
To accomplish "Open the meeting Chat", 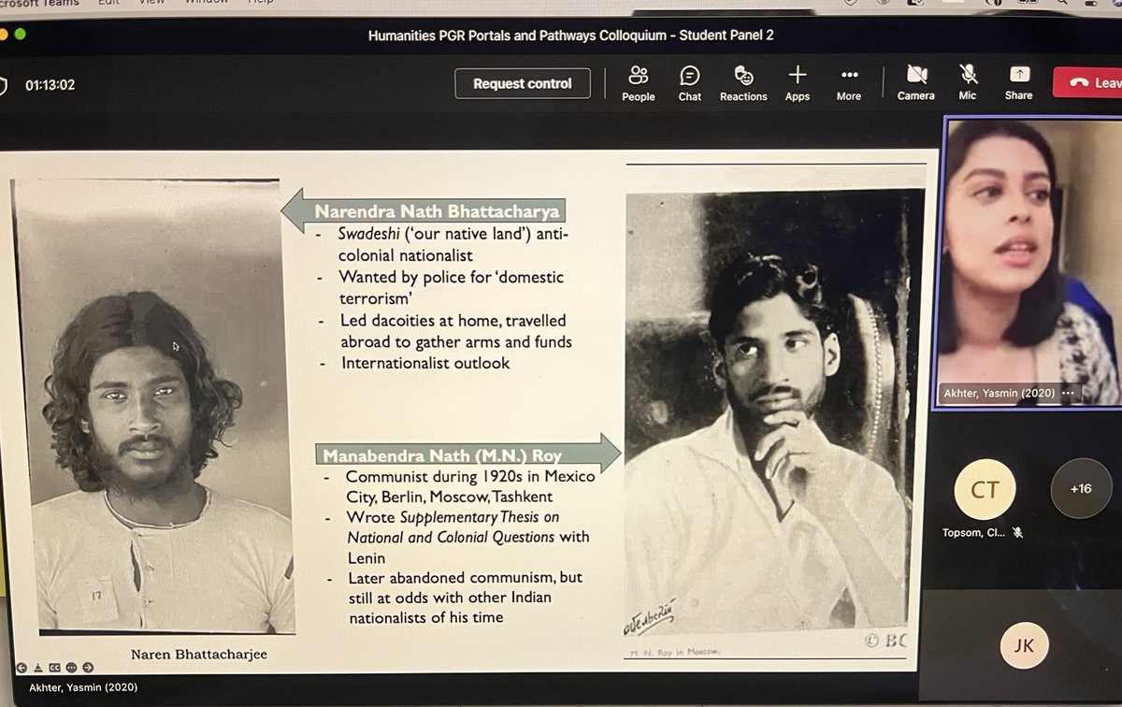I will point(690,82).
